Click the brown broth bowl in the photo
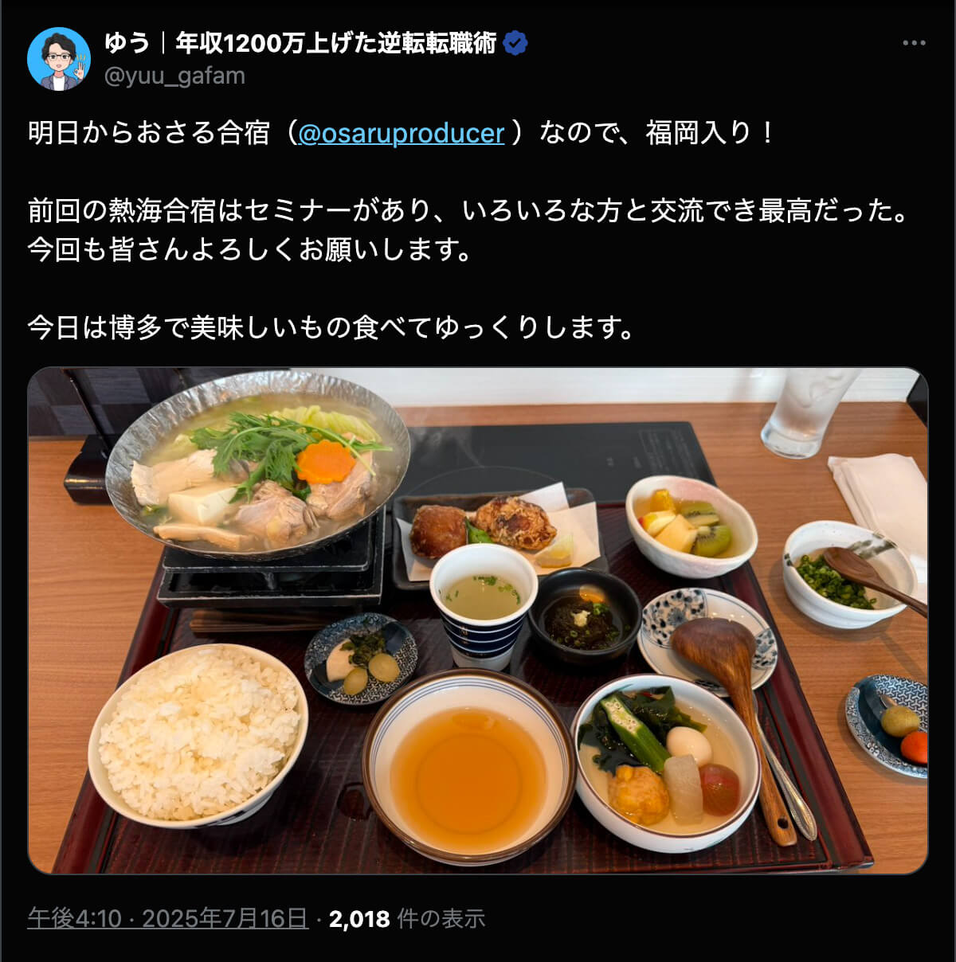 pos(468,766)
